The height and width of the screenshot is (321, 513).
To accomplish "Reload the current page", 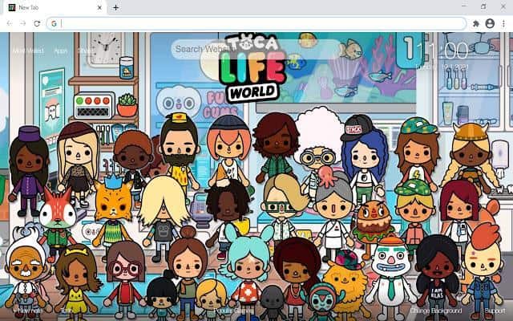I will tap(37, 23).
